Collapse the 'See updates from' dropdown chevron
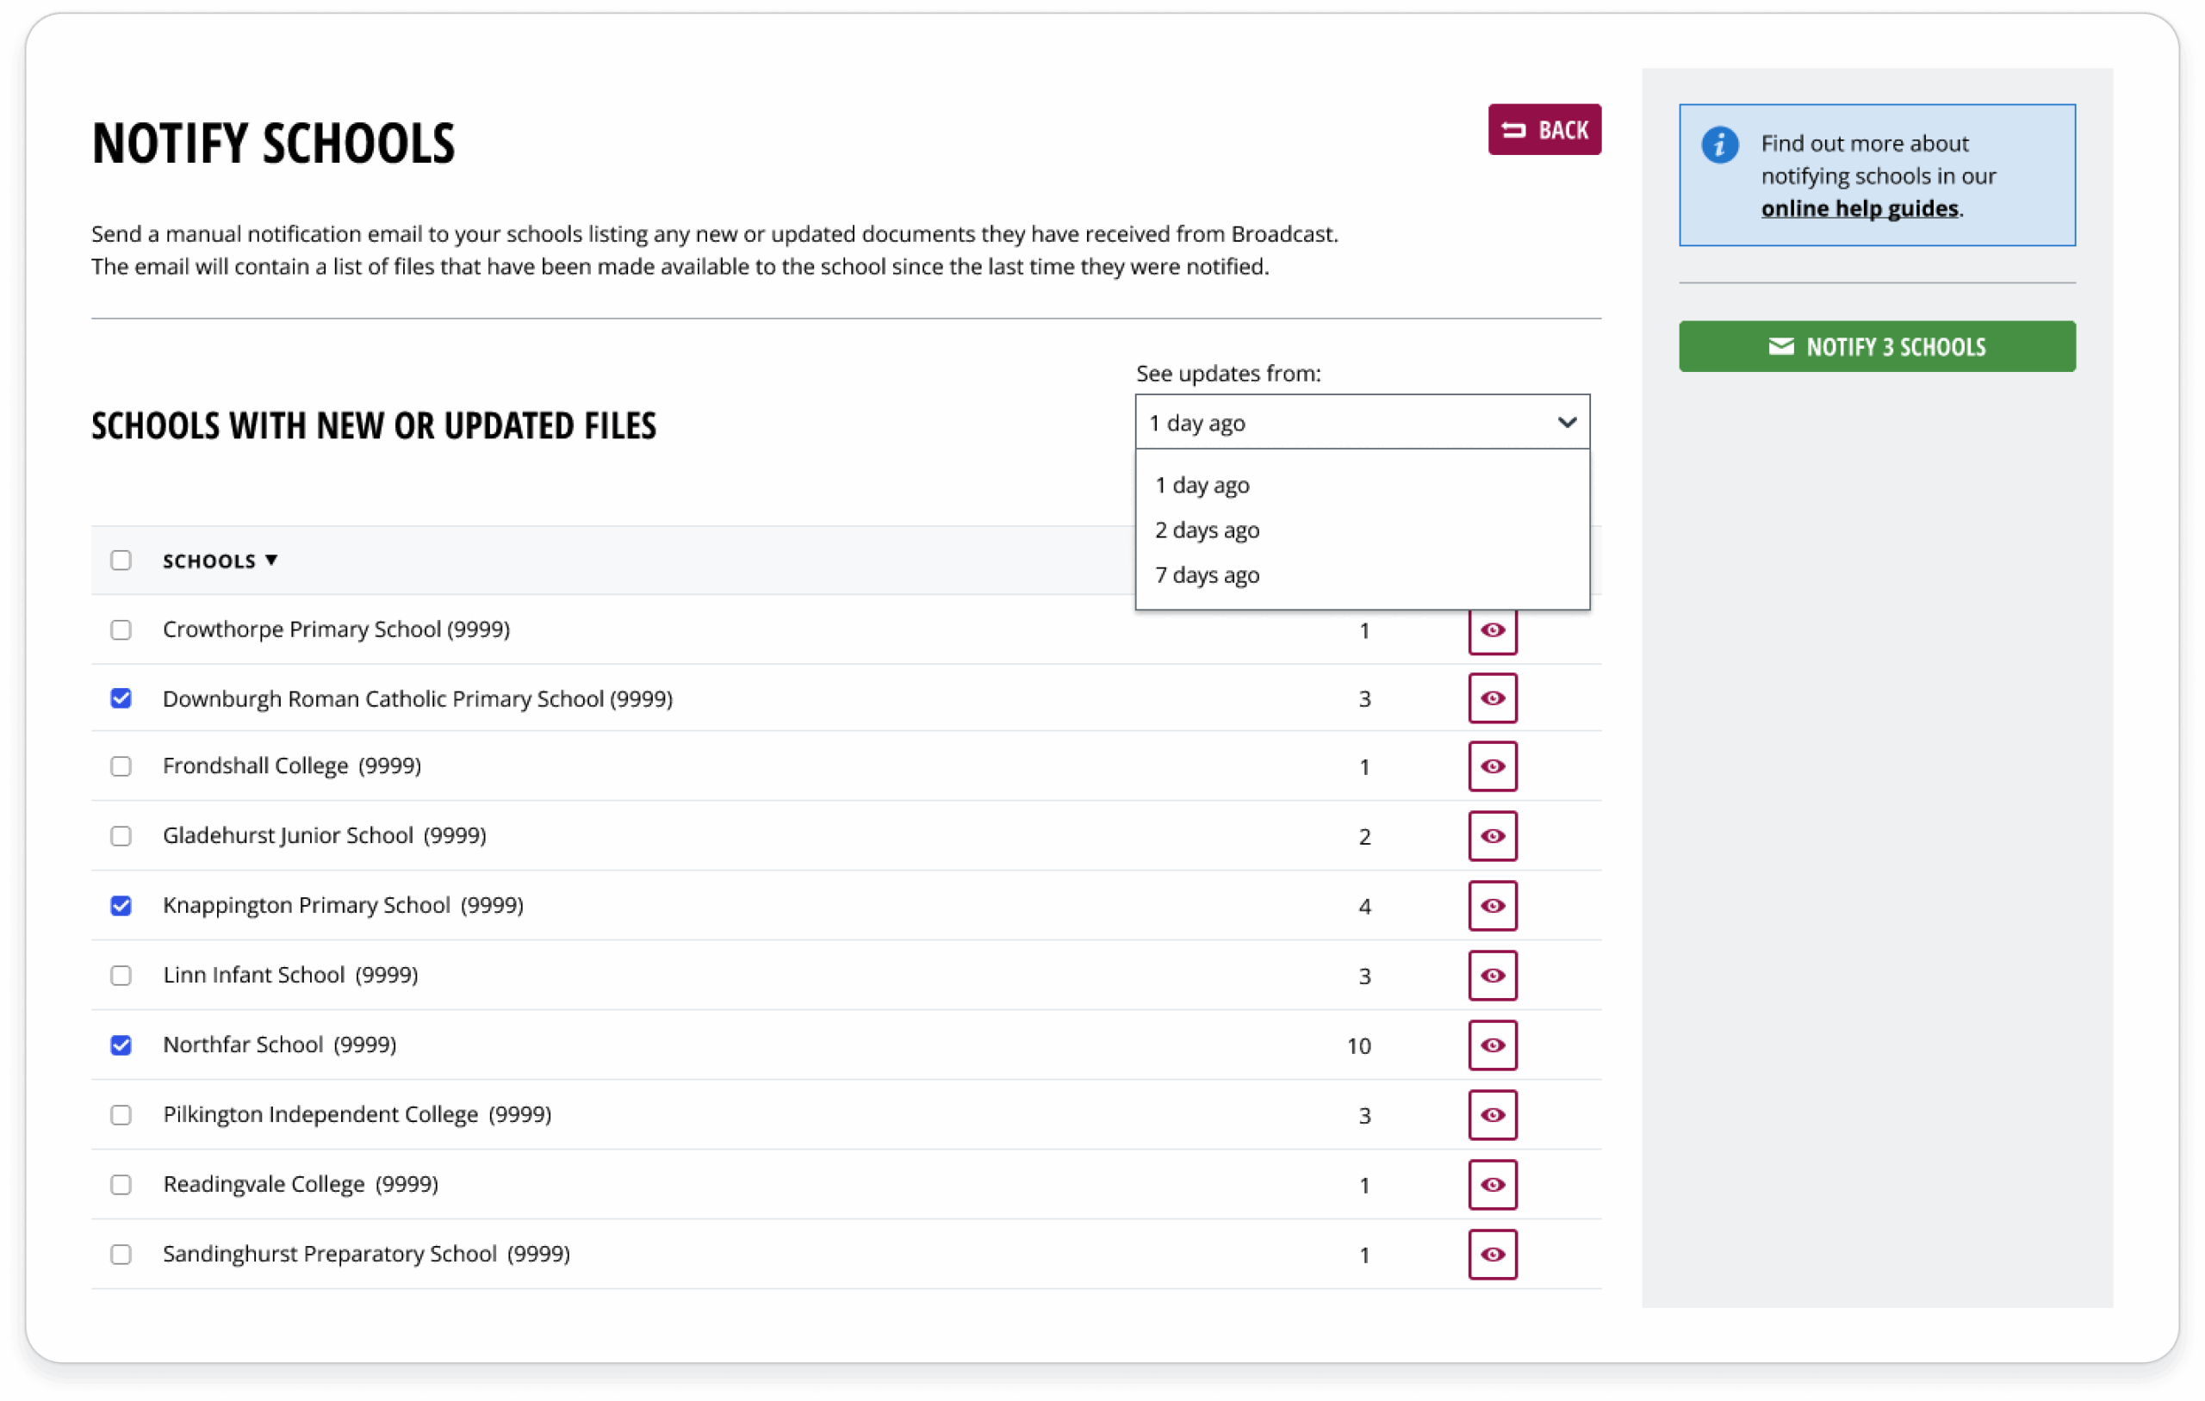This screenshot has width=2205, height=1401. [x=1566, y=422]
